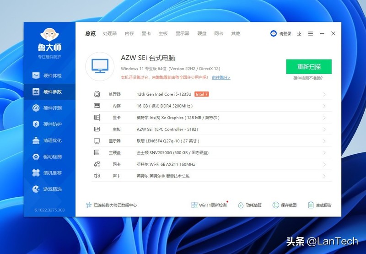Image resolution: width=366 pixels, height=254 pixels.
Task: Open 装机推荐 section
Action: [49, 173]
